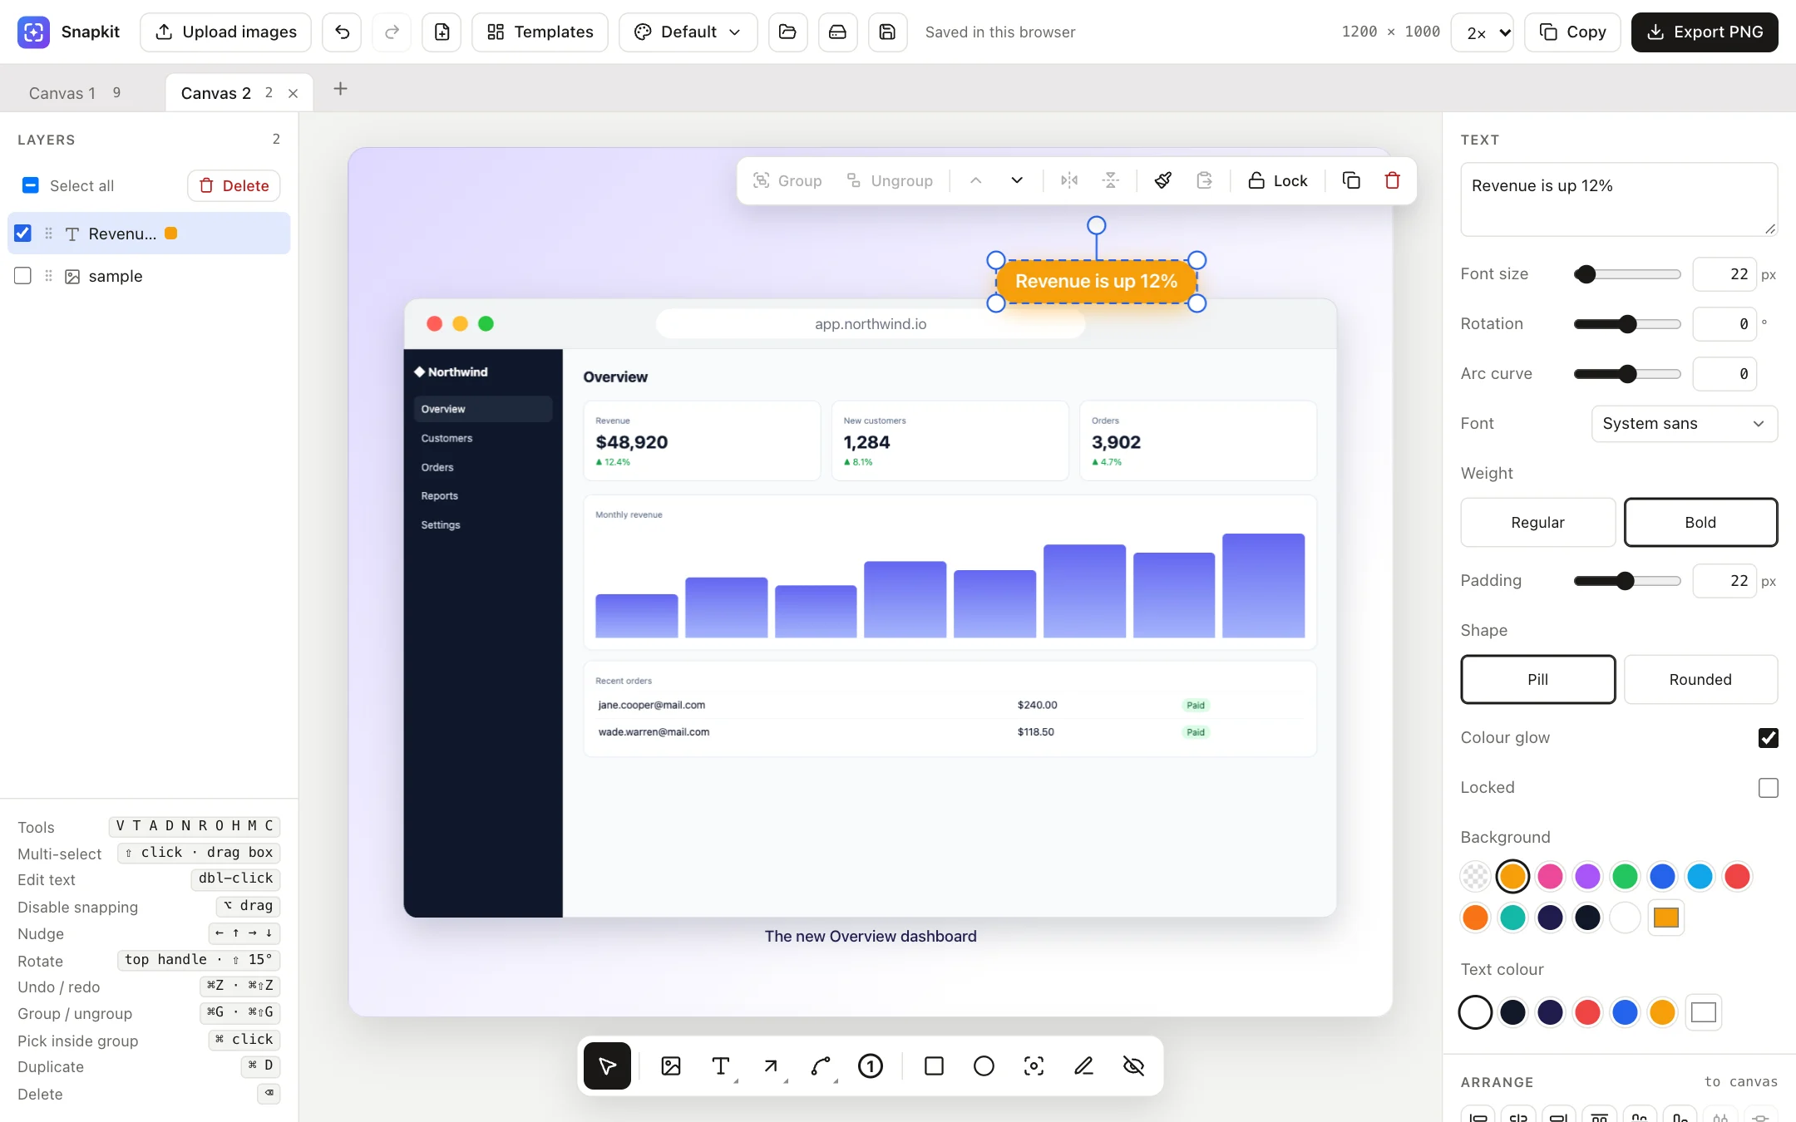Select the pen highlighter tool
Screen dimensions: 1796x1122
[1083, 1065]
